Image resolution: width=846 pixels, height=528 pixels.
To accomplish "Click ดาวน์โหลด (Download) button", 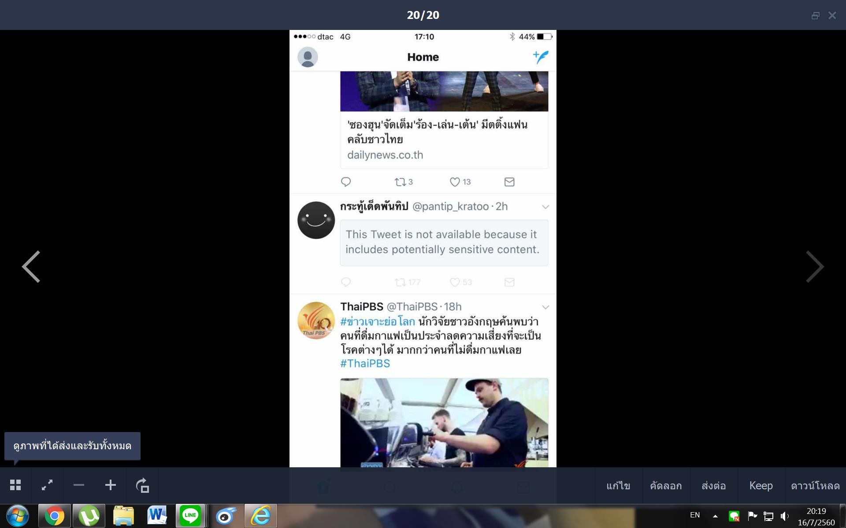I will point(815,486).
